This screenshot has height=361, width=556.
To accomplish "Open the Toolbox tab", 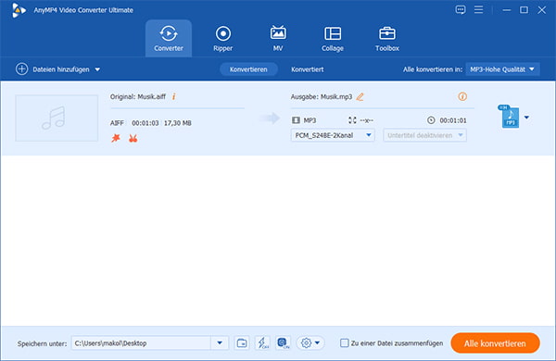I will click(x=387, y=38).
